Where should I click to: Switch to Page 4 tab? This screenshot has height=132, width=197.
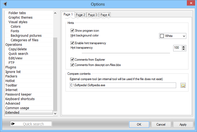[105, 15]
